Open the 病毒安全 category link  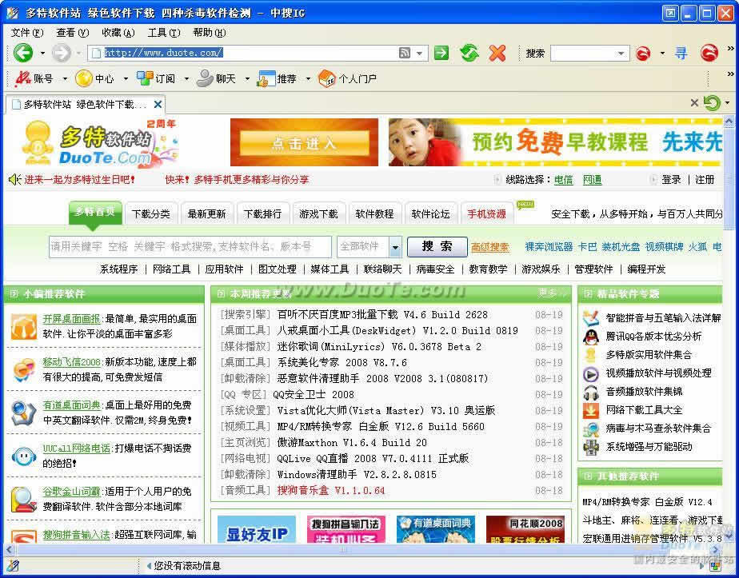(435, 269)
